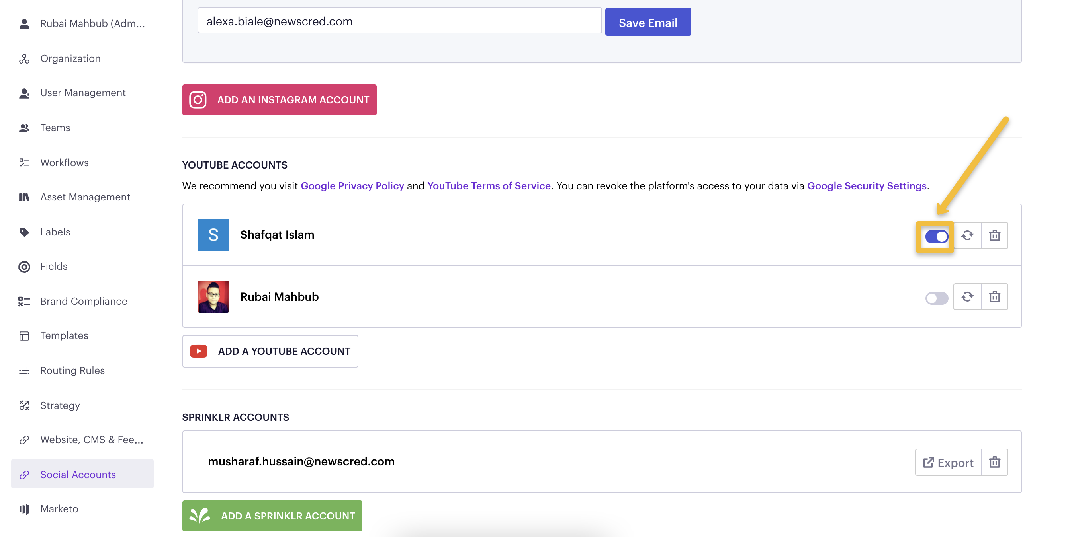This screenshot has width=1072, height=537.
Task: Add a YouTube account
Action: pyautogui.click(x=270, y=351)
